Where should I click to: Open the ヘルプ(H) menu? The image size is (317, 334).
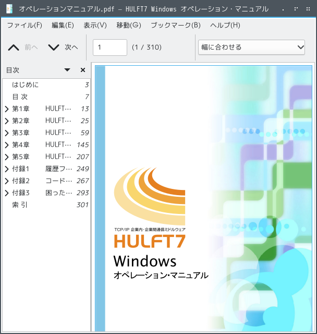coord(225,25)
